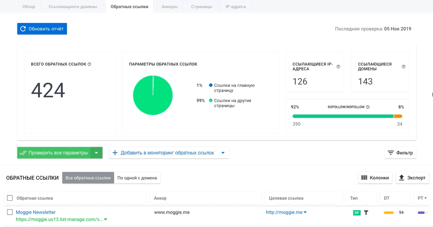Click the dofollow count 390

pyautogui.click(x=297, y=124)
